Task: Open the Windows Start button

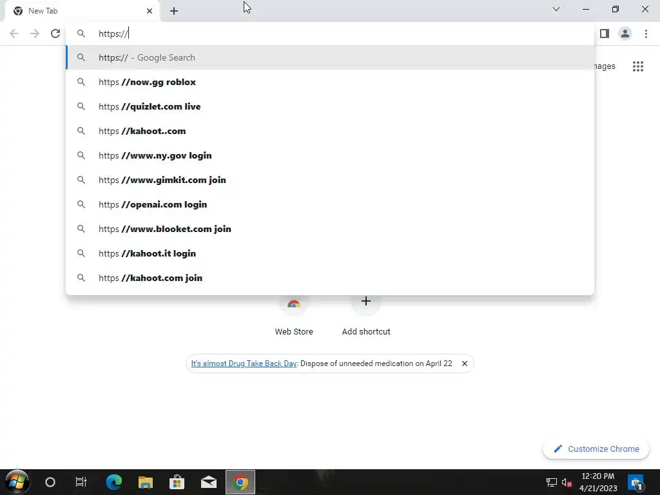Action: click(17, 482)
